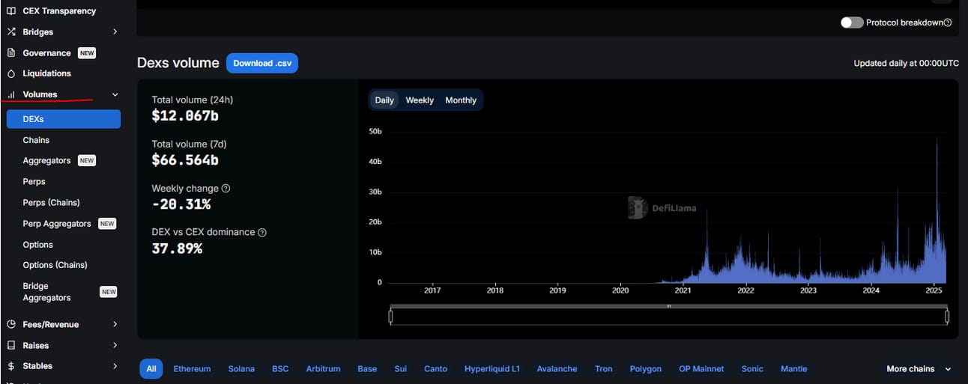The width and height of the screenshot is (968, 384).
Task: Switch chart to Daily view
Action: coord(384,100)
